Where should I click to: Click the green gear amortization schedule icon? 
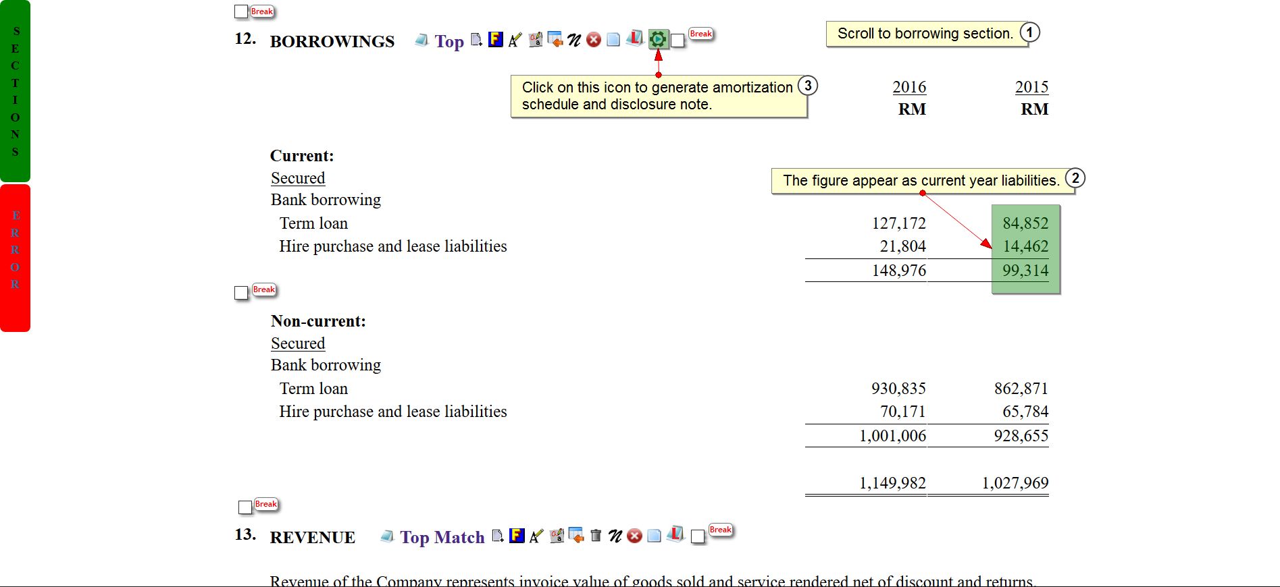click(x=658, y=39)
